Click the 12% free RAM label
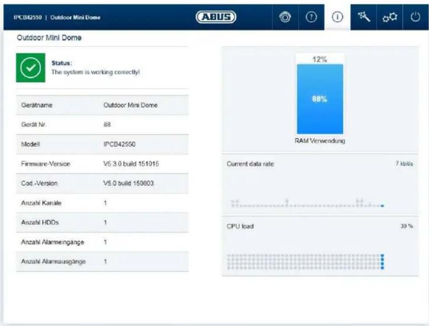 [x=320, y=59]
